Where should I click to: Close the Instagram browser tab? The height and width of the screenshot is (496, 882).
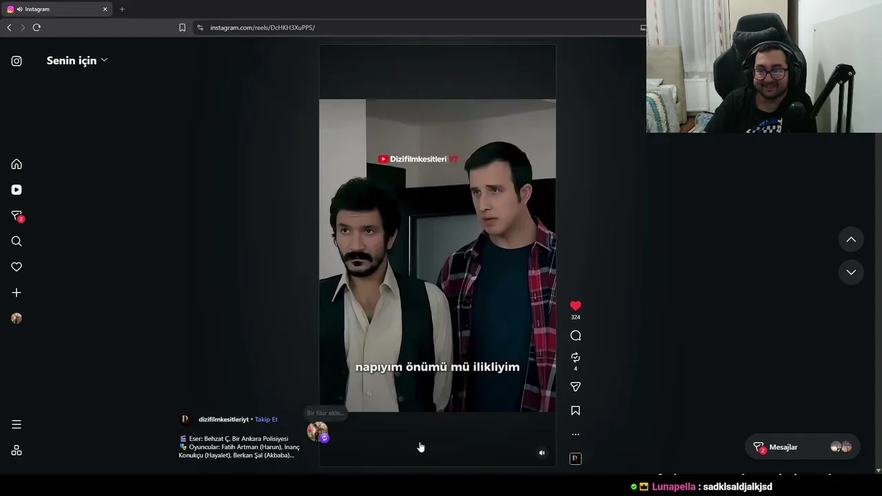click(105, 9)
